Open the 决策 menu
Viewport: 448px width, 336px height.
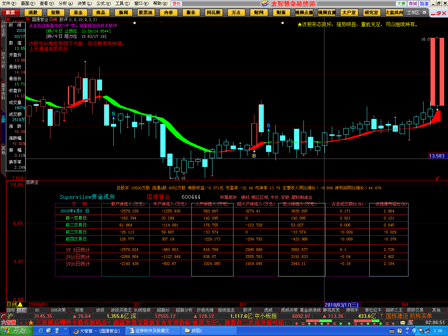[85, 3]
